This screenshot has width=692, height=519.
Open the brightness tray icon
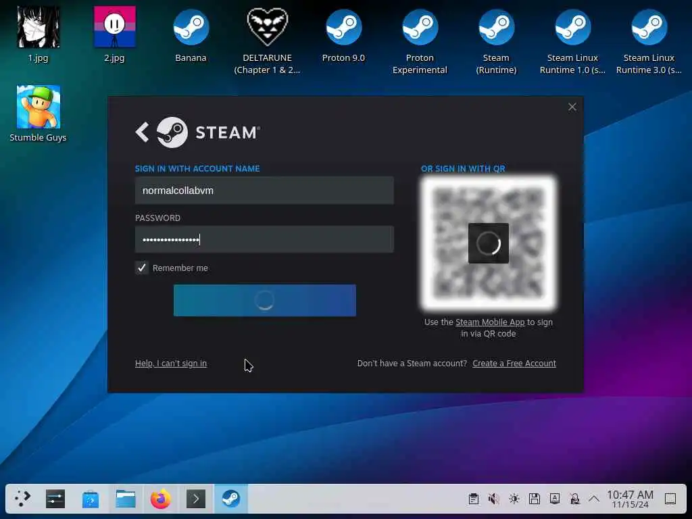(x=514, y=499)
